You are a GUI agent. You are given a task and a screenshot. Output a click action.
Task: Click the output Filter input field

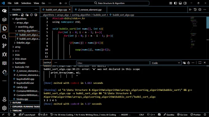pos(113,63)
